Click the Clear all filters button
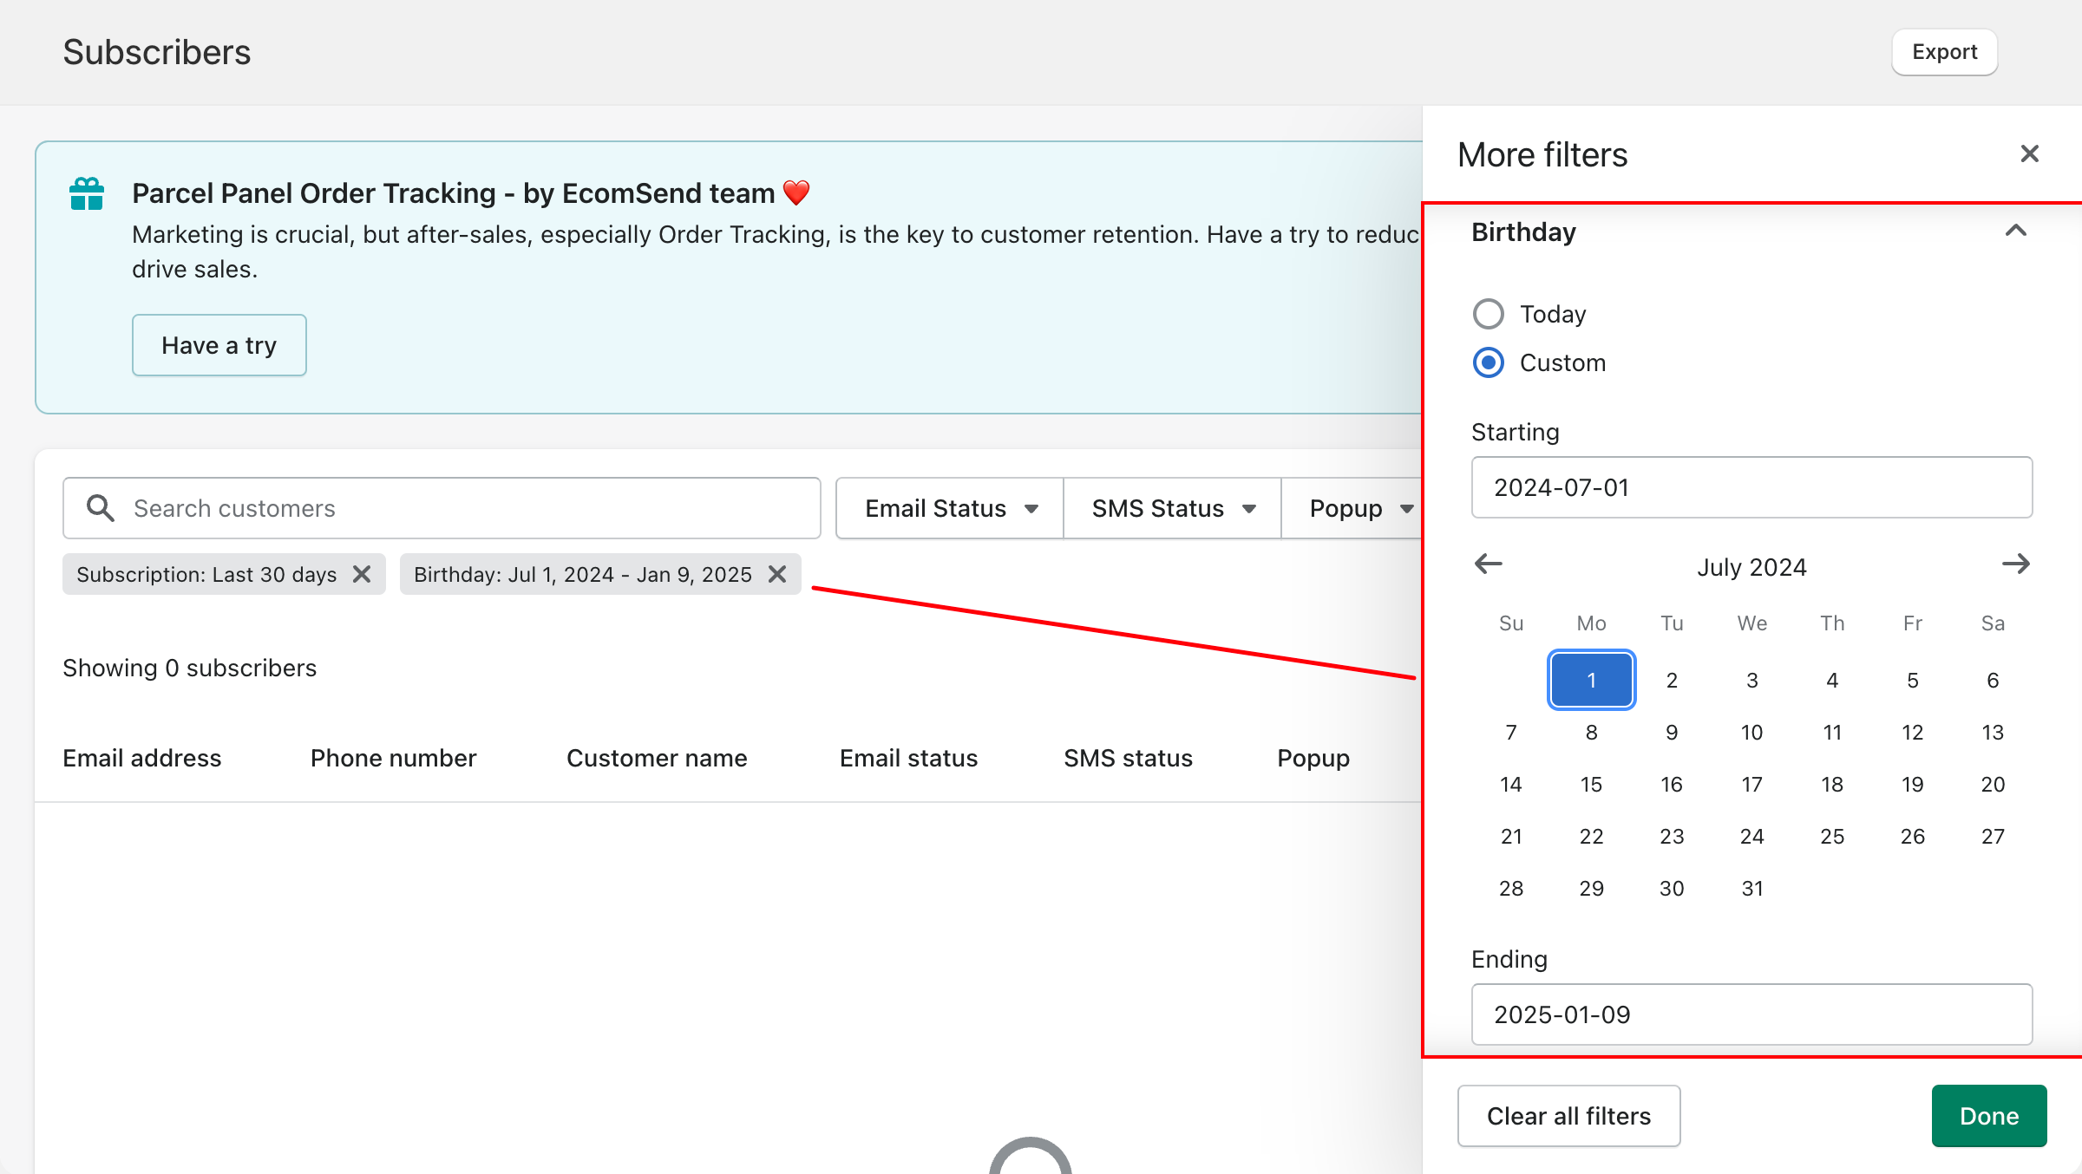This screenshot has width=2082, height=1174. click(x=1568, y=1116)
